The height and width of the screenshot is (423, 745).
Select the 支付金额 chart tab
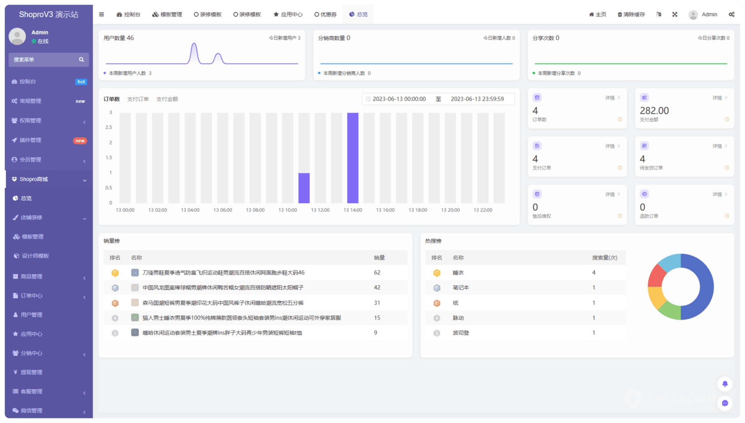(167, 99)
